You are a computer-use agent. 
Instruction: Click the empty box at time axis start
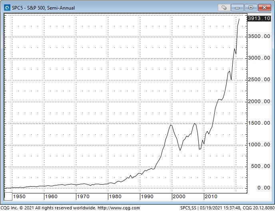[x=8, y=197]
